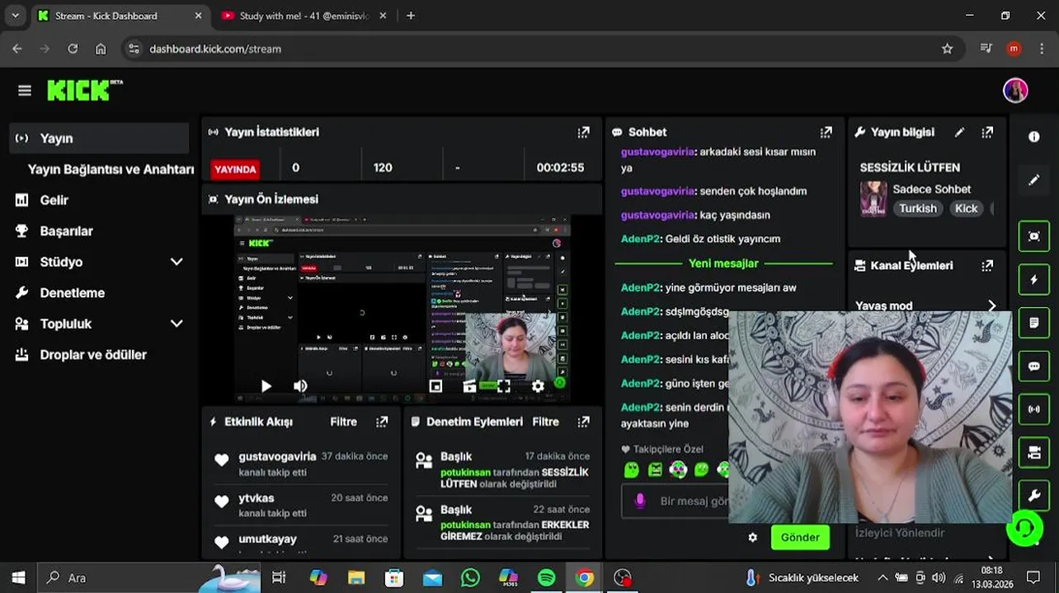Open chat settings gear beside Gönder

point(752,537)
